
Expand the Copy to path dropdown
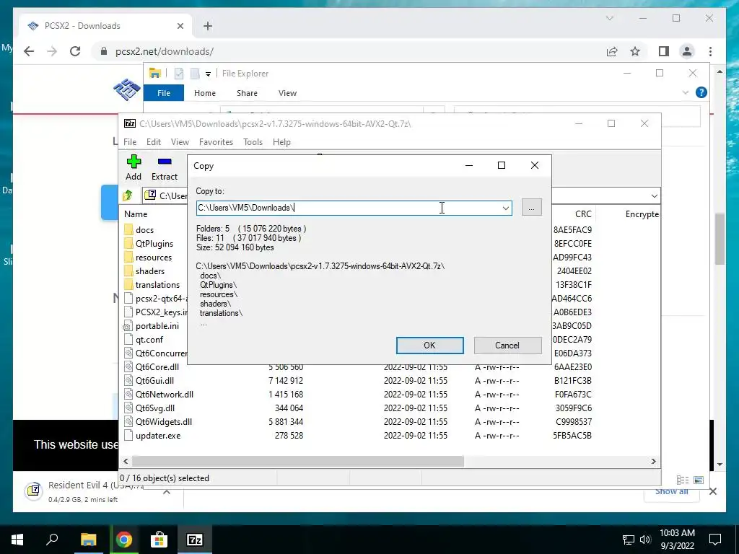point(506,208)
